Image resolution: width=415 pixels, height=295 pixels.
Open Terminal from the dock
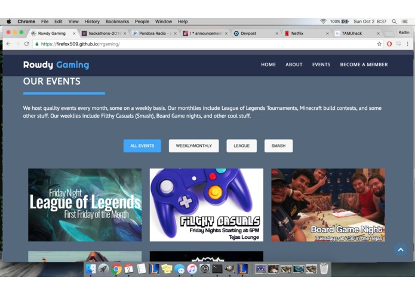pyautogui.click(x=217, y=269)
